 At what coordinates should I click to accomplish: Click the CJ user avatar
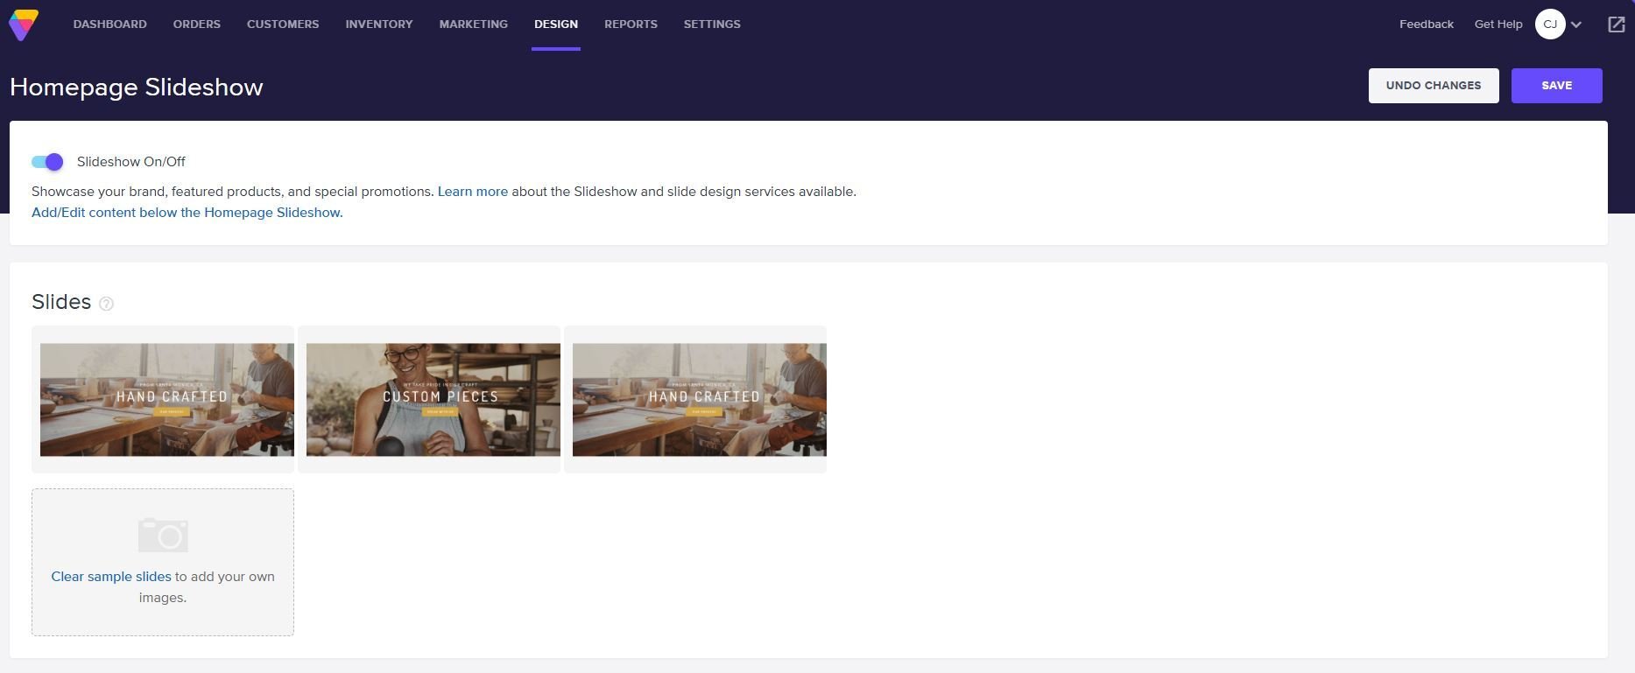(x=1549, y=25)
